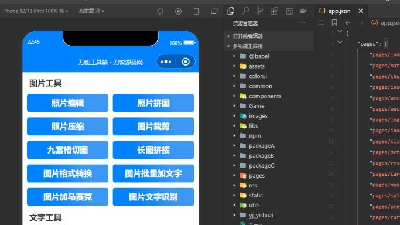Click the Docker whale icon
Screen dimensions: 400x225
point(303,11)
